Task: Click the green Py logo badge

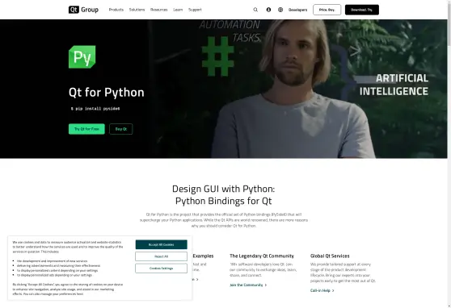Action: pyautogui.click(x=82, y=56)
